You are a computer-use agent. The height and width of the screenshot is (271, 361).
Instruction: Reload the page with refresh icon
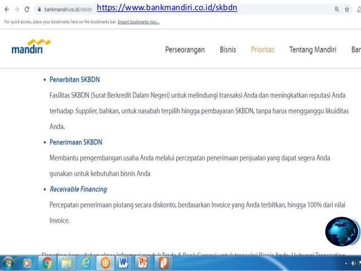[27, 9]
